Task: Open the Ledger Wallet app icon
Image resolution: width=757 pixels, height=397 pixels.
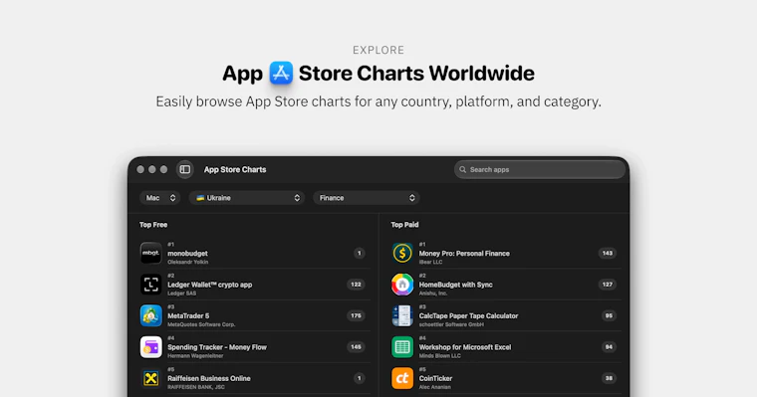Action: 151,285
